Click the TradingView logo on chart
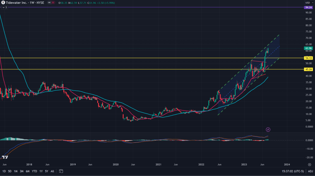The image size is (315, 176). (x=5, y=157)
